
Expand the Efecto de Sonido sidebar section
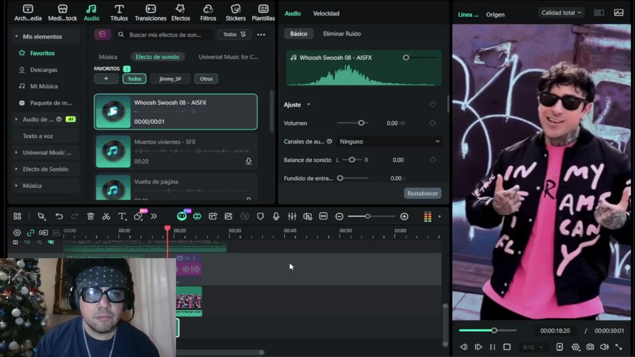coord(16,169)
